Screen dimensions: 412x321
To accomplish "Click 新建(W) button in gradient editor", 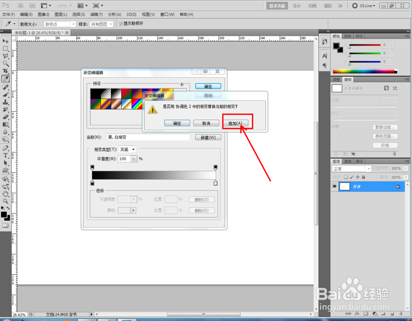I will pyautogui.click(x=208, y=137).
